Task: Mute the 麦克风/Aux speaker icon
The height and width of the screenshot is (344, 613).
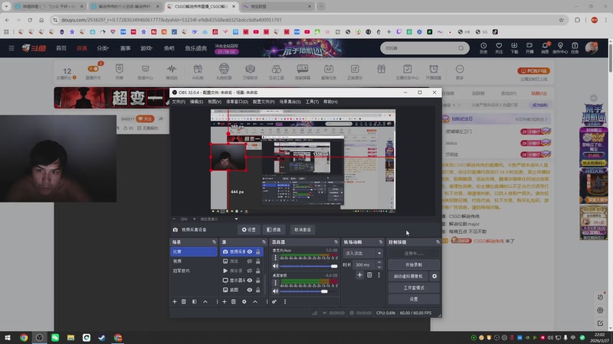Action: pos(276,266)
